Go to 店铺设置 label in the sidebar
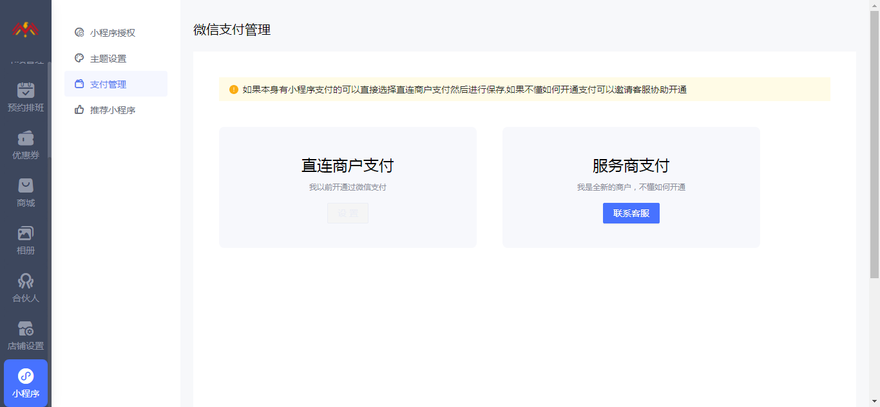Screen dimensions: 880x407 [26, 346]
